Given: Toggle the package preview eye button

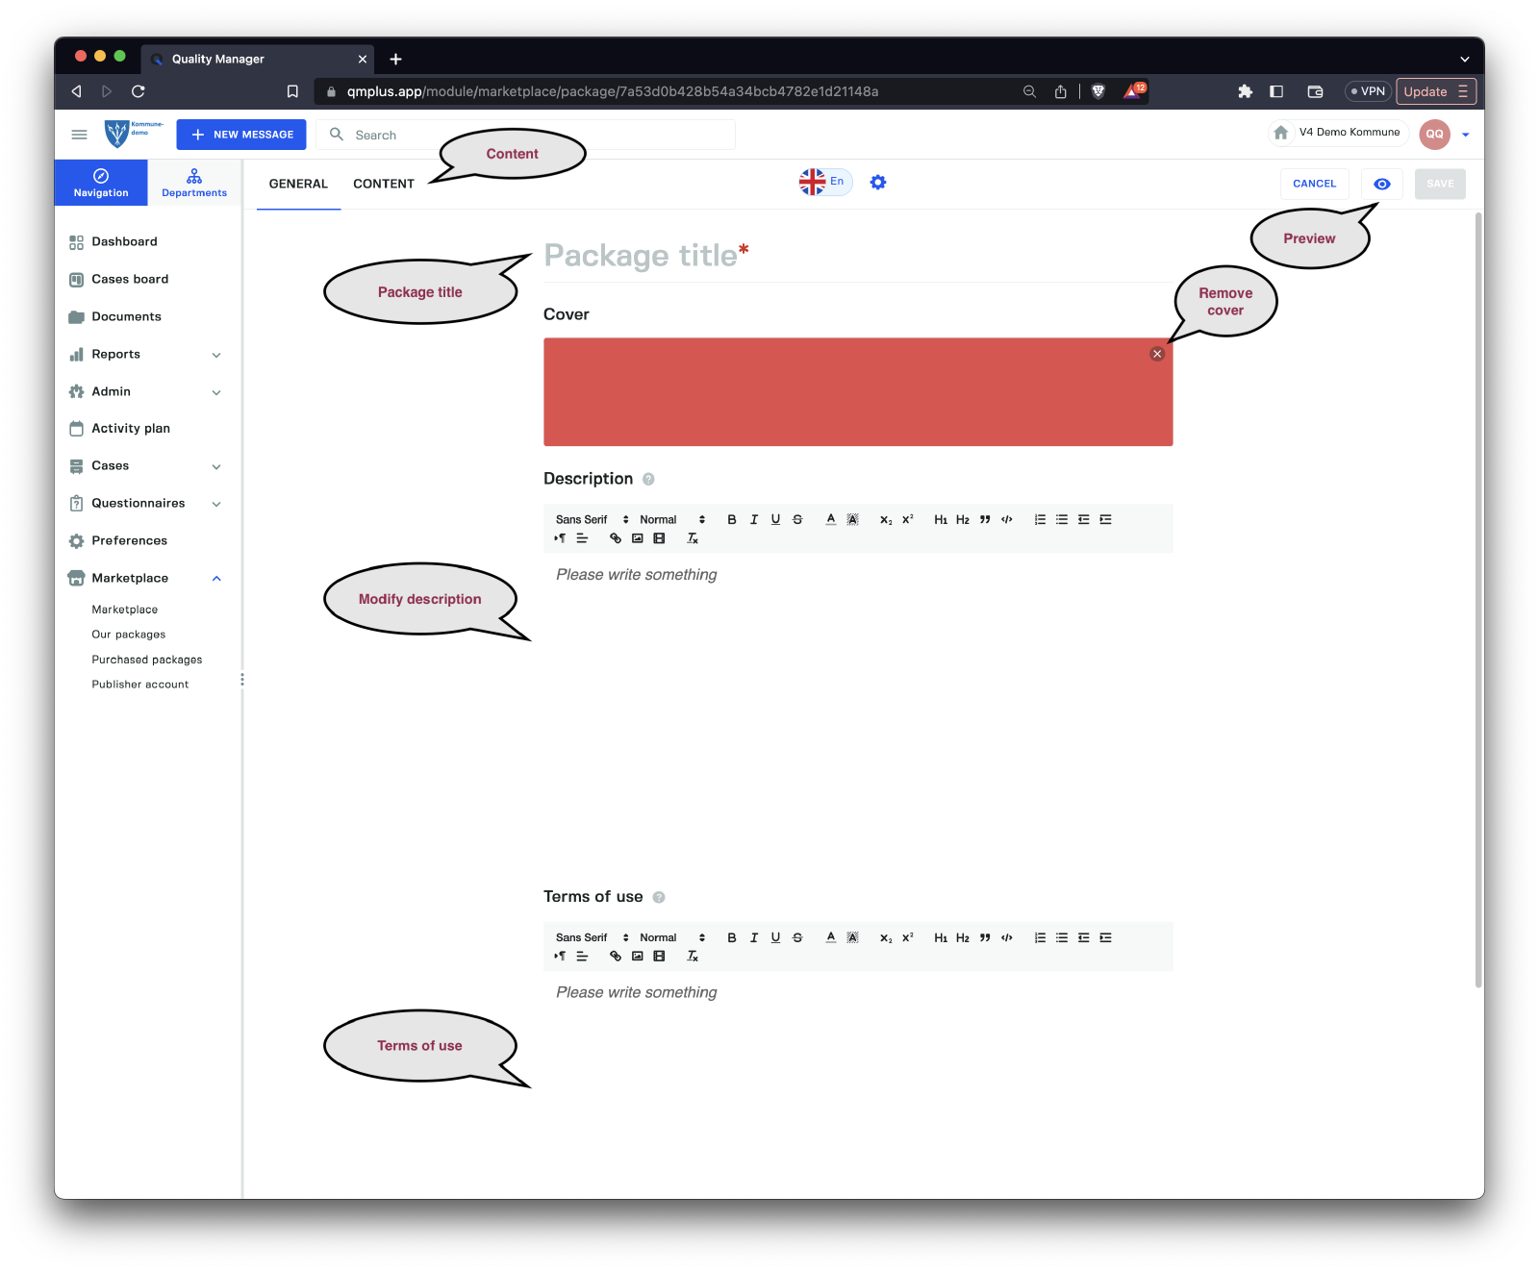Looking at the screenshot, I should point(1381,184).
